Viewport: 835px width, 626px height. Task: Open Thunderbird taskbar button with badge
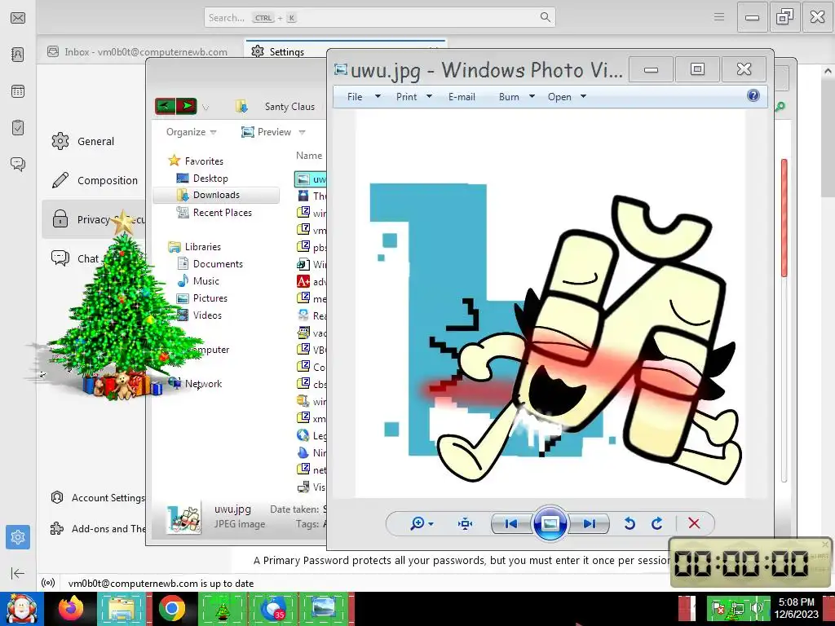(x=273, y=608)
